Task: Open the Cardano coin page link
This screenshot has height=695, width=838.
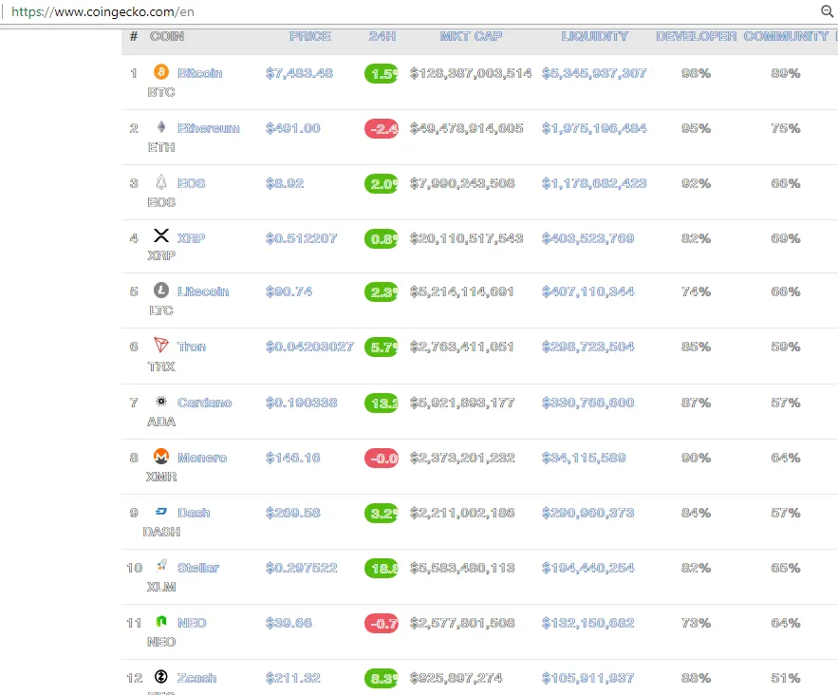Action: tap(204, 403)
